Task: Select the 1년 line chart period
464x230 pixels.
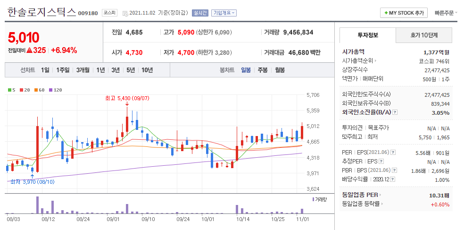Action: click(100, 70)
